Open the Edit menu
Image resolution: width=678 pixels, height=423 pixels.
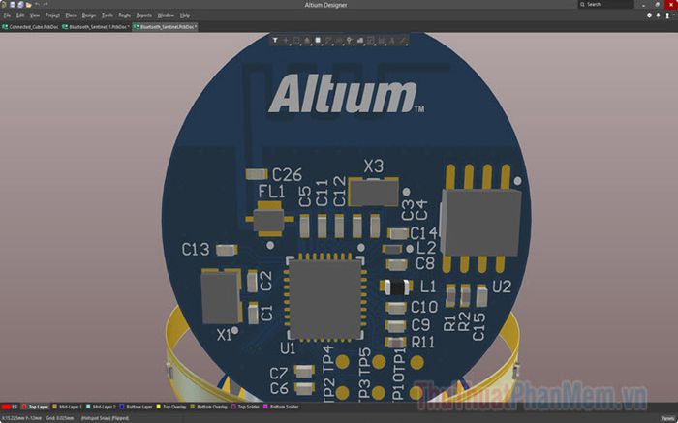[x=20, y=15]
